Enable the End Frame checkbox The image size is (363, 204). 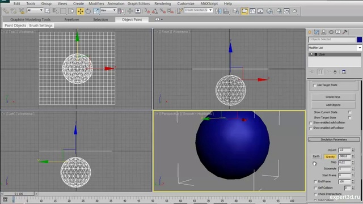pyautogui.click(x=315, y=182)
